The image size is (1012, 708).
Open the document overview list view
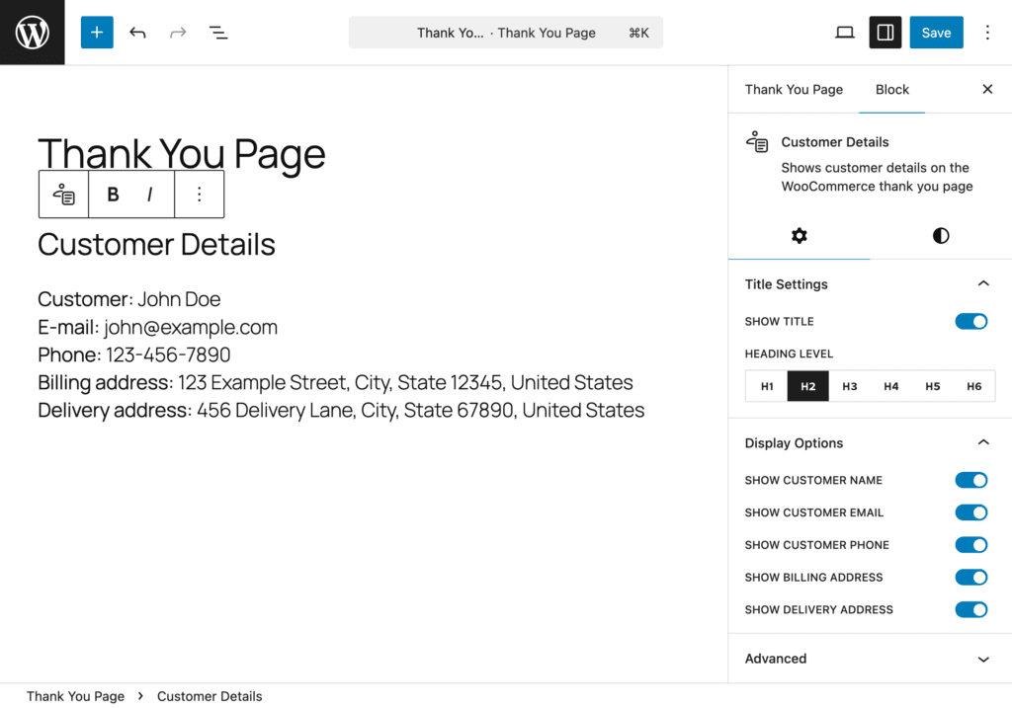[x=218, y=33]
